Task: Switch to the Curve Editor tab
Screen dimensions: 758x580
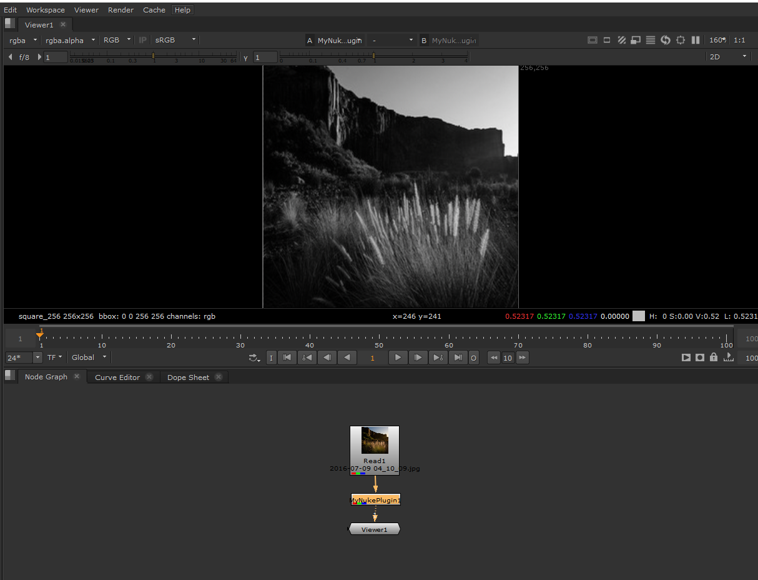Action: click(x=117, y=377)
